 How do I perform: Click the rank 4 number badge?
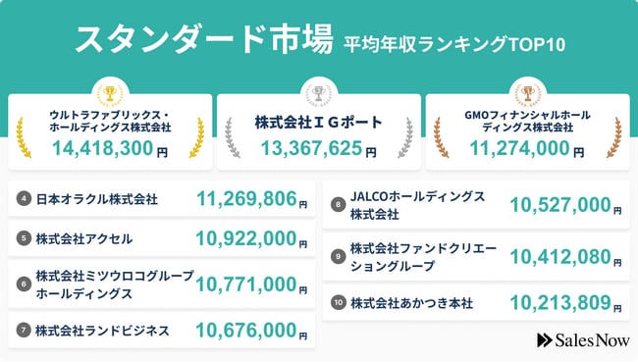pyautogui.click(x=24, y=199)
